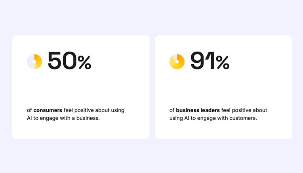Click the business leaders statistic description

coord(218,114)
